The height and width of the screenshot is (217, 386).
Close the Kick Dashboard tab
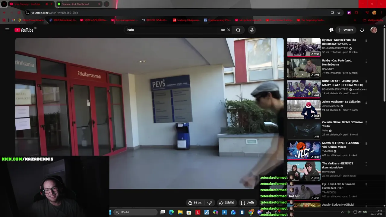99,4
